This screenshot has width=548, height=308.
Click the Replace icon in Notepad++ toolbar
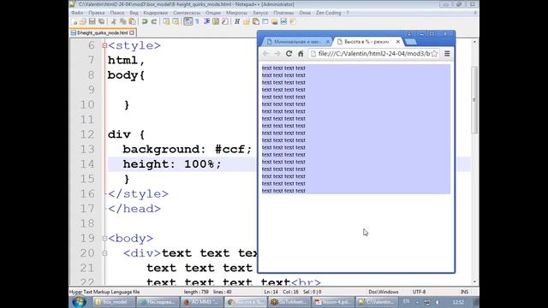[x=176, y=21]
